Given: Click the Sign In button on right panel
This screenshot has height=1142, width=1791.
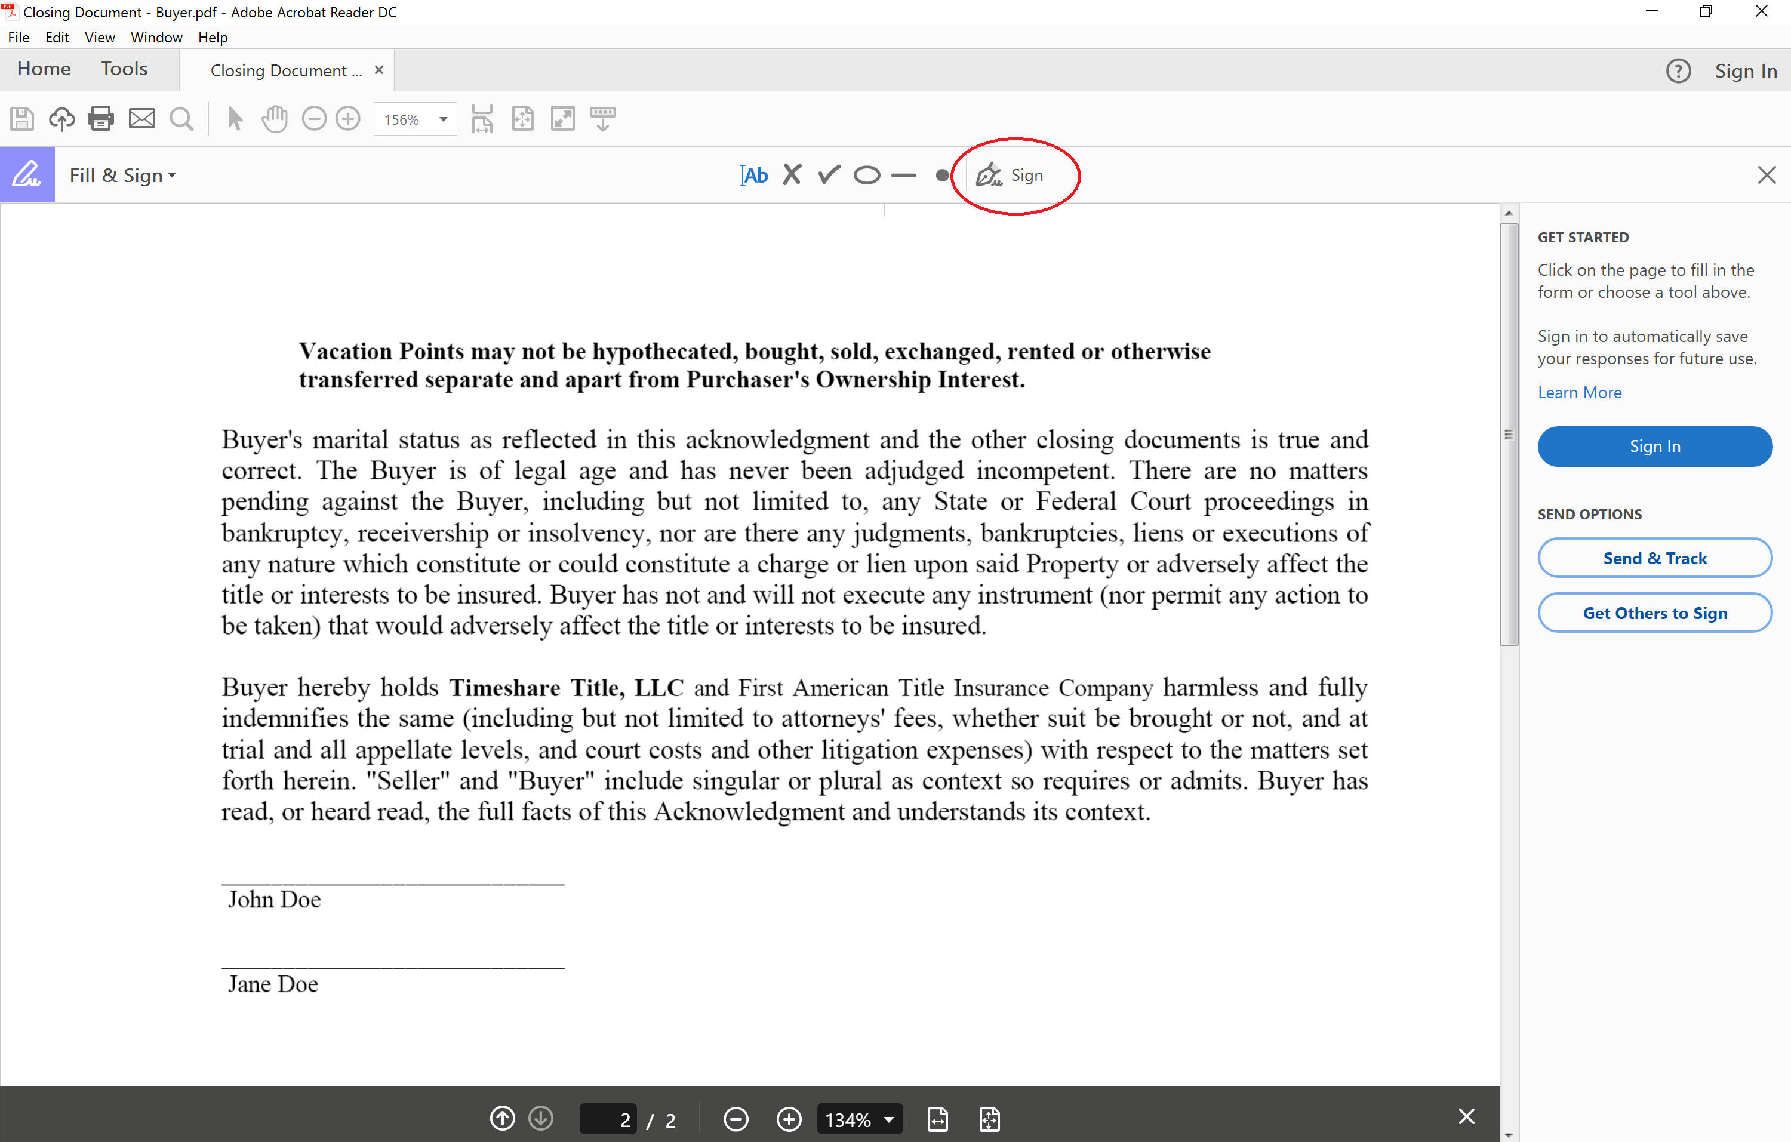Looking at the screenshot, I should pos(1657,445).
